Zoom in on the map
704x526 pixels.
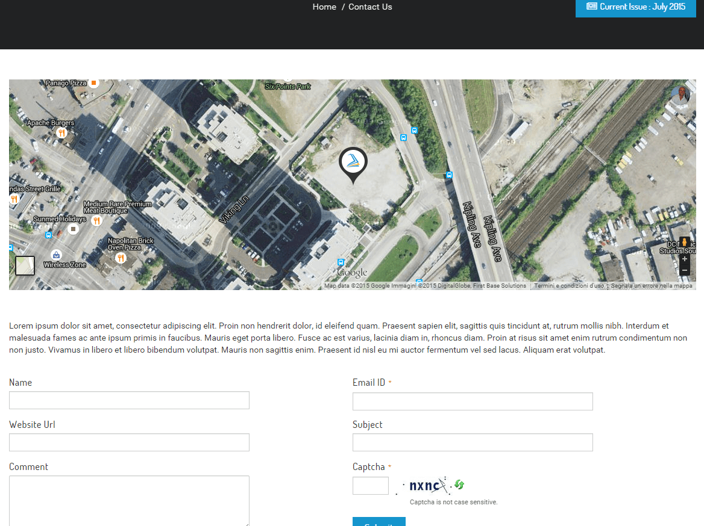[684, 259]
